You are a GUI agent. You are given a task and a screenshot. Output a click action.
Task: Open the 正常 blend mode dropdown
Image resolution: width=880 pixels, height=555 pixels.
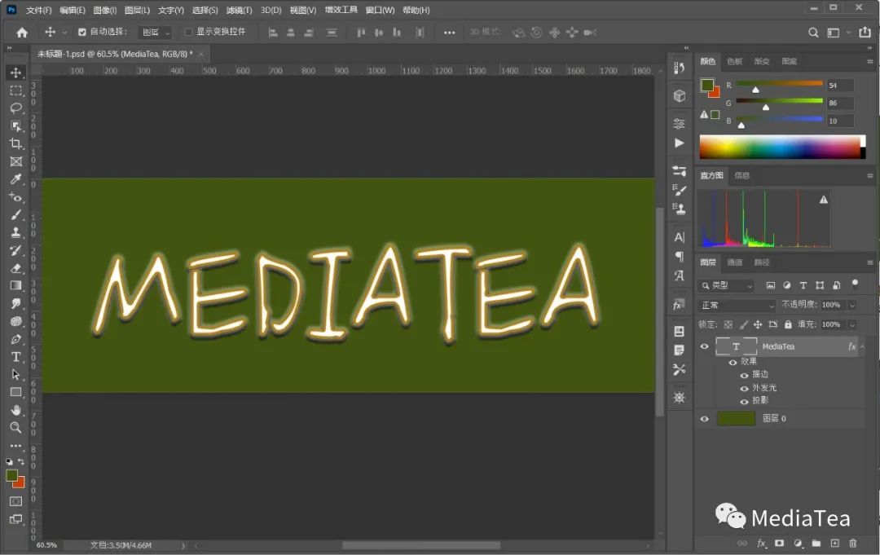(737, 306)
